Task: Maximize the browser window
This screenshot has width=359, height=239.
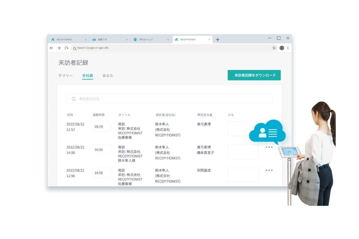Action: tap(279, 38)
